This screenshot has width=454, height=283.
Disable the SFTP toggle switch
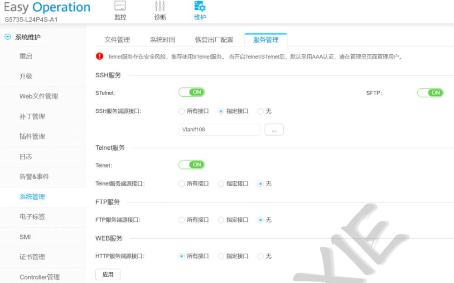430,93
